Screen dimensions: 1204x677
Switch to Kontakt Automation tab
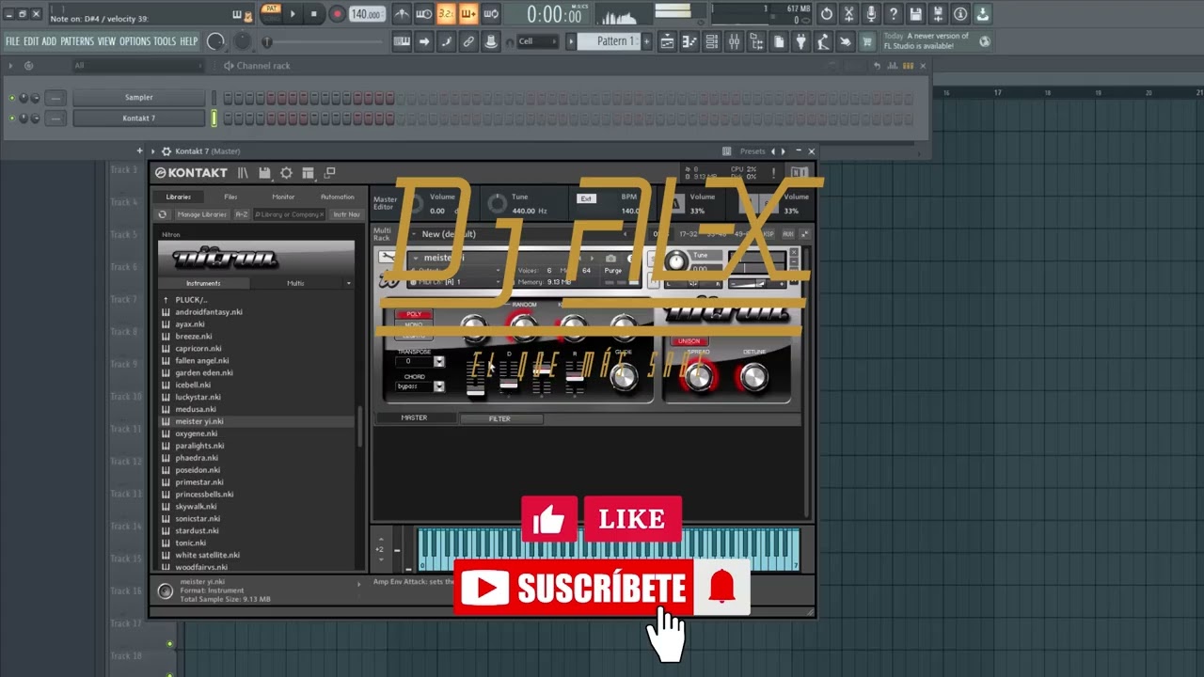(x=337, y=197)
